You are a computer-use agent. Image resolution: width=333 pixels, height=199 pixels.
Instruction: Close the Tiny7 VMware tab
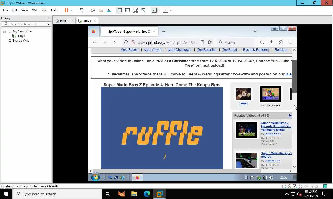(95, 21)
